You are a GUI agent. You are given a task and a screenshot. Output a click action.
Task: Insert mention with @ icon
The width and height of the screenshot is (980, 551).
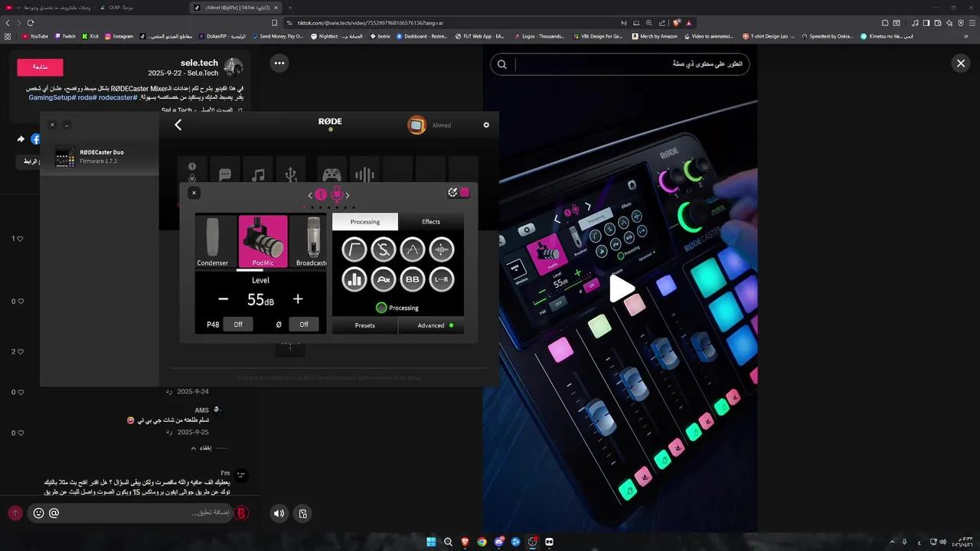pyautogui.click(x=54, y=513)
